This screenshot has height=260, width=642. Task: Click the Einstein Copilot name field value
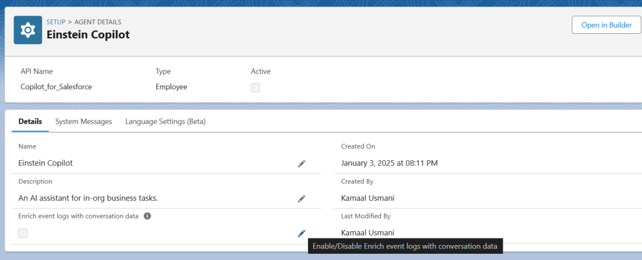click(46, 163)
